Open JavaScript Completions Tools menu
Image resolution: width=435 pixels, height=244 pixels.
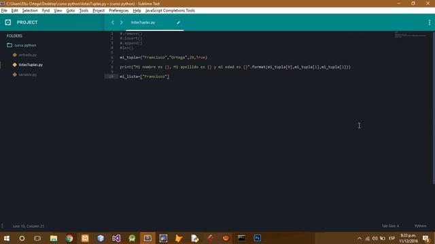point(170,11)
